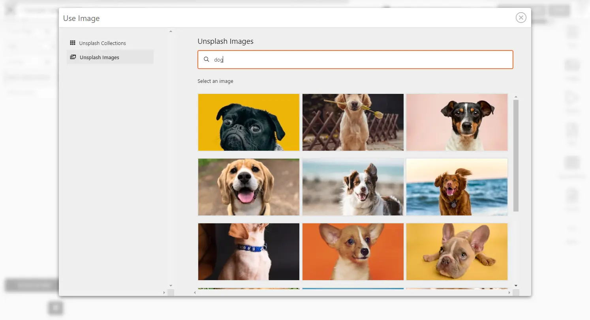The image size is (590, 320).
Task: Select the brown dog by the ocean
Action: point(457,187)
